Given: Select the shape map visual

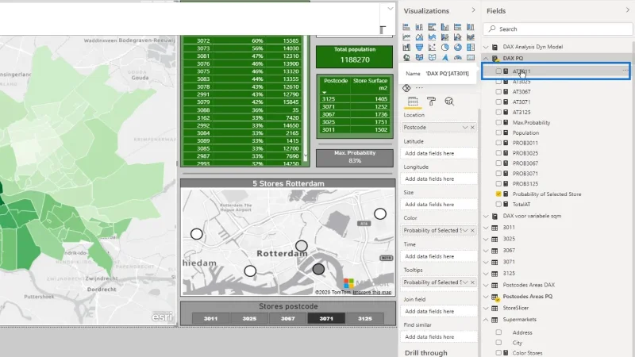Looking at the screenshot, I should [432, 57].
